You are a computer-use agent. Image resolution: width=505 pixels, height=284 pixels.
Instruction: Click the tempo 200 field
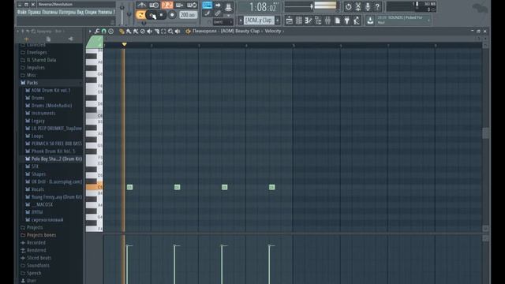[x=188, y=15]
